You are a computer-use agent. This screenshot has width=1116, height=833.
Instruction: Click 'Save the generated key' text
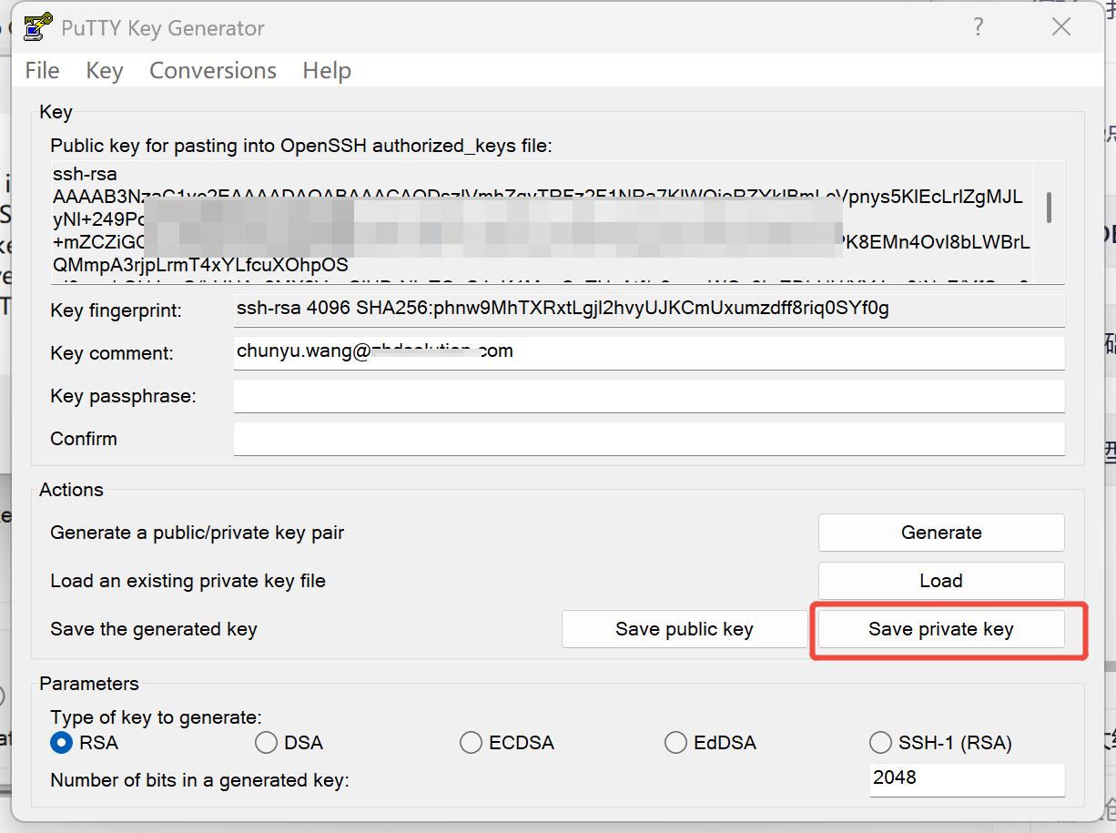(154, 629)
